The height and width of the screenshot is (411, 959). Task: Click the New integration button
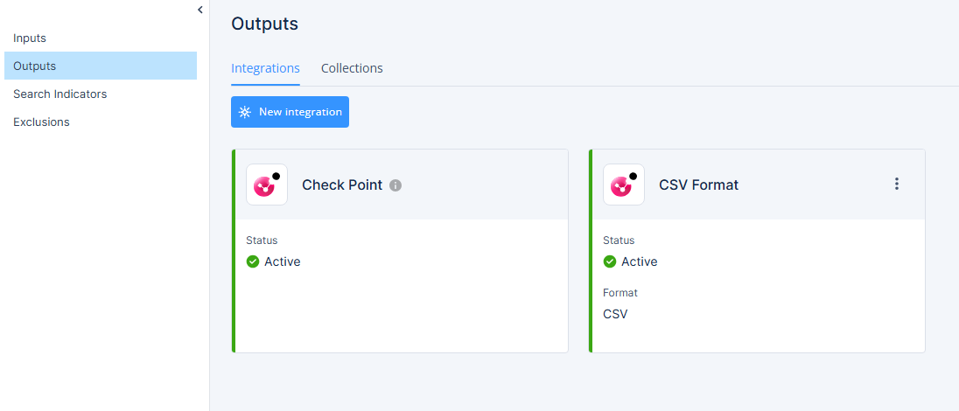tap(290, 112)
